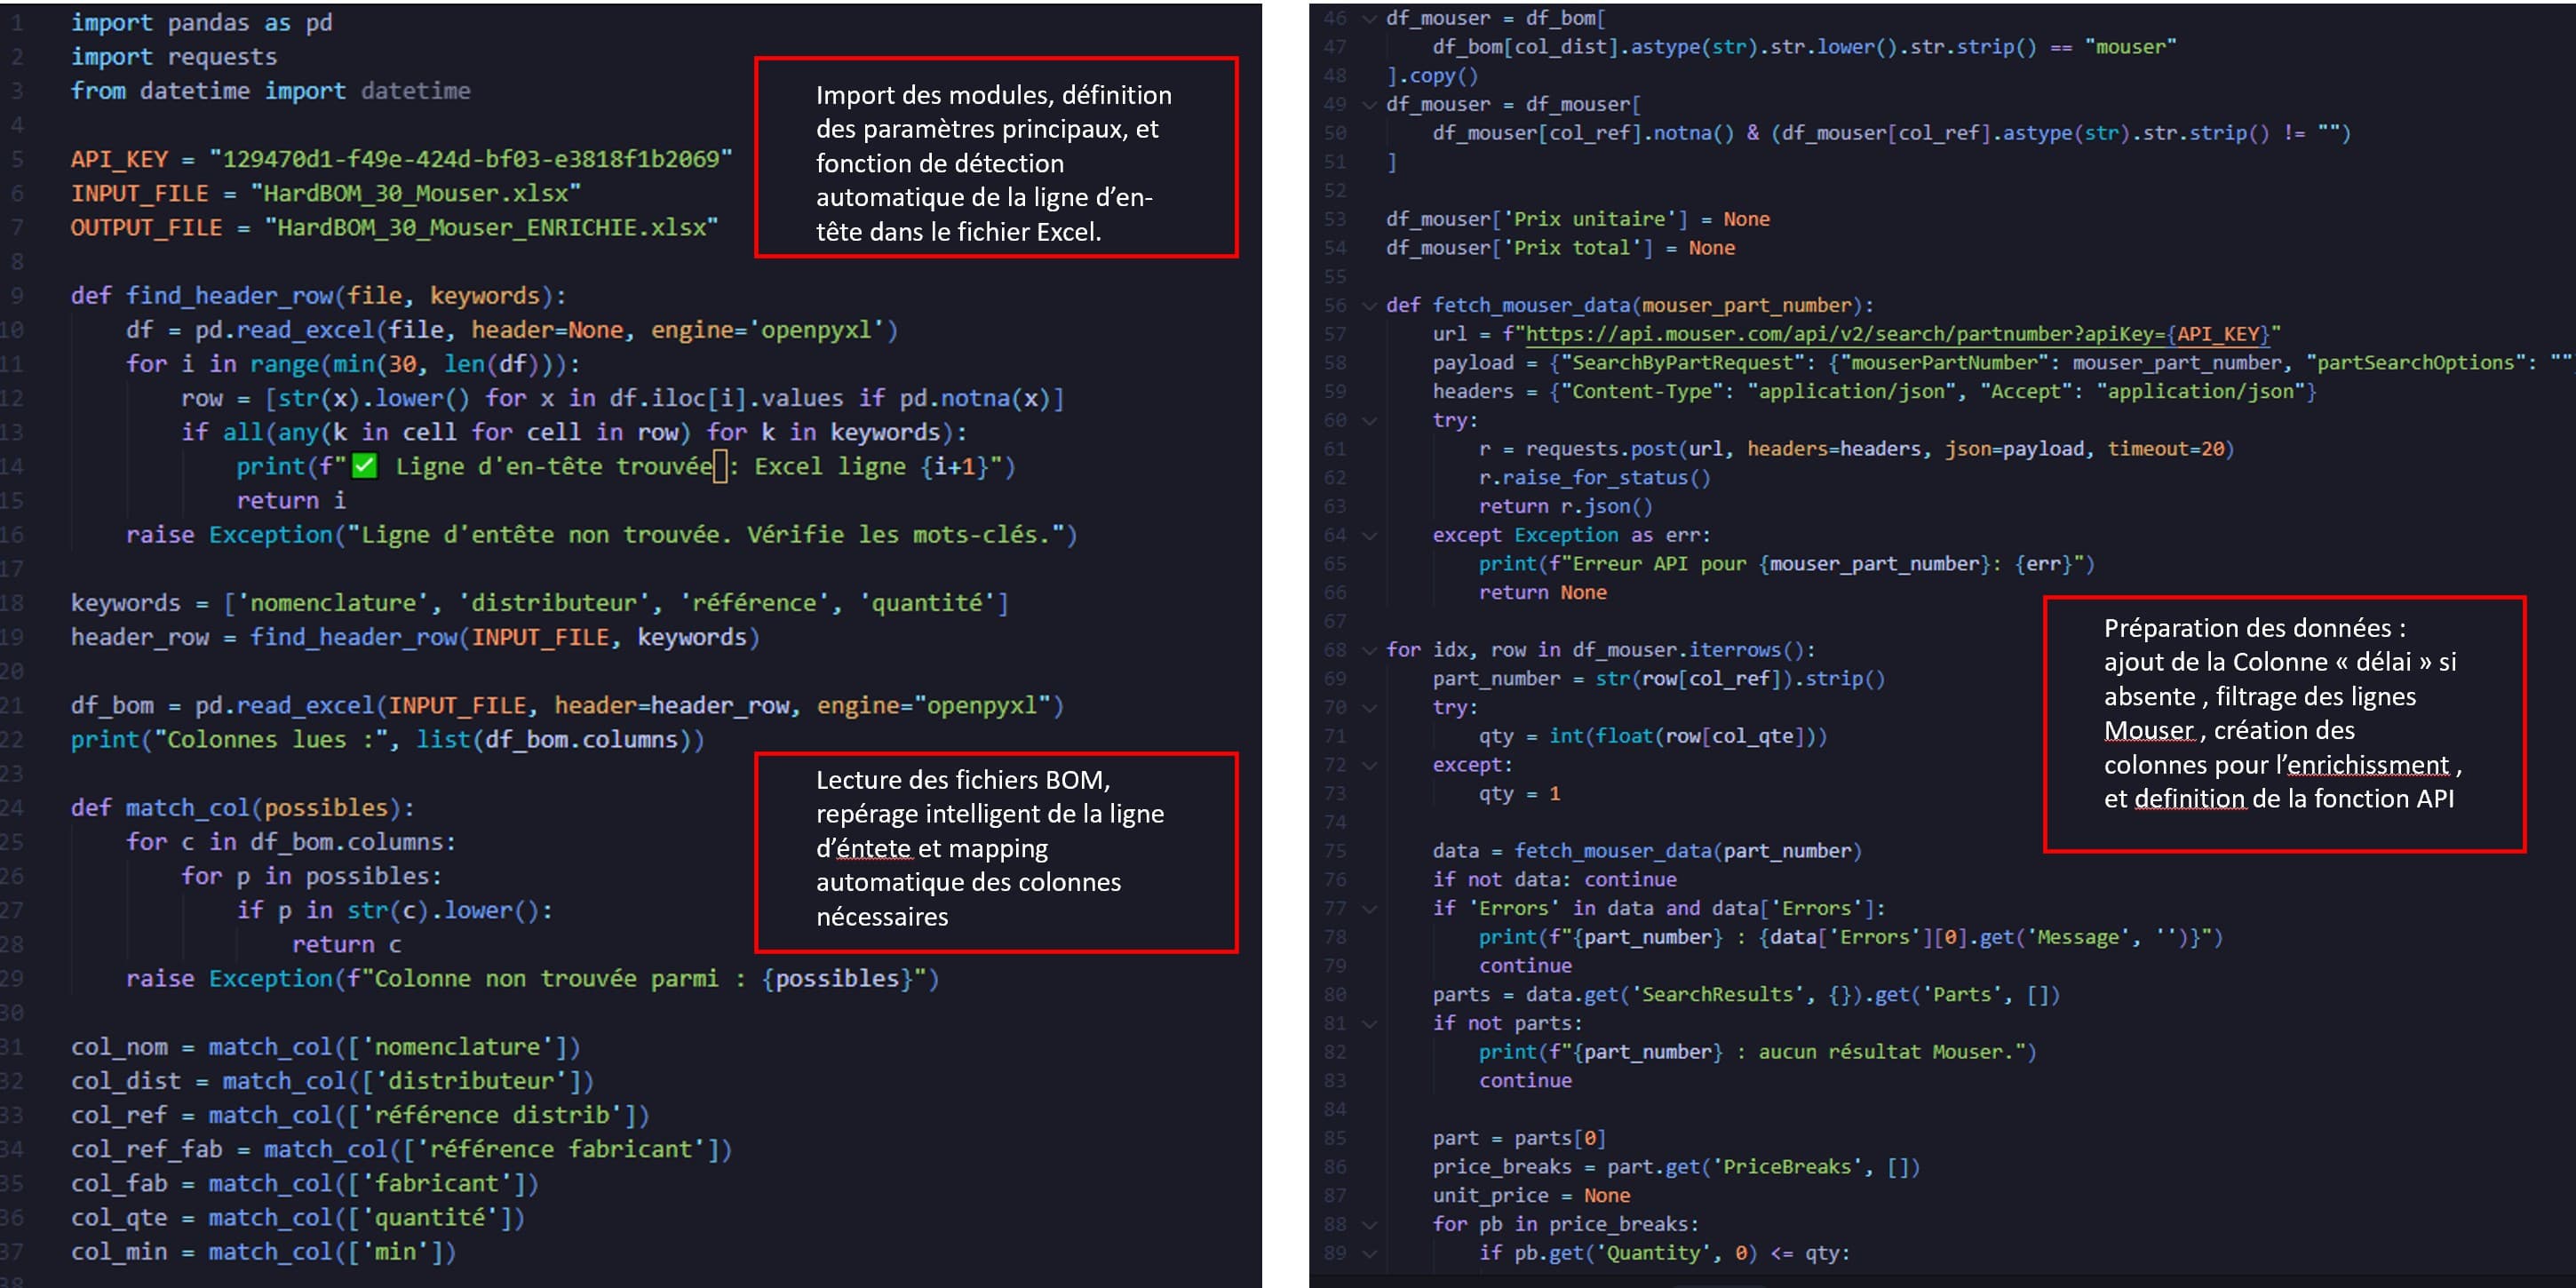Click the parts = data.get('SearchResults' line

(x=1746, y=995)
